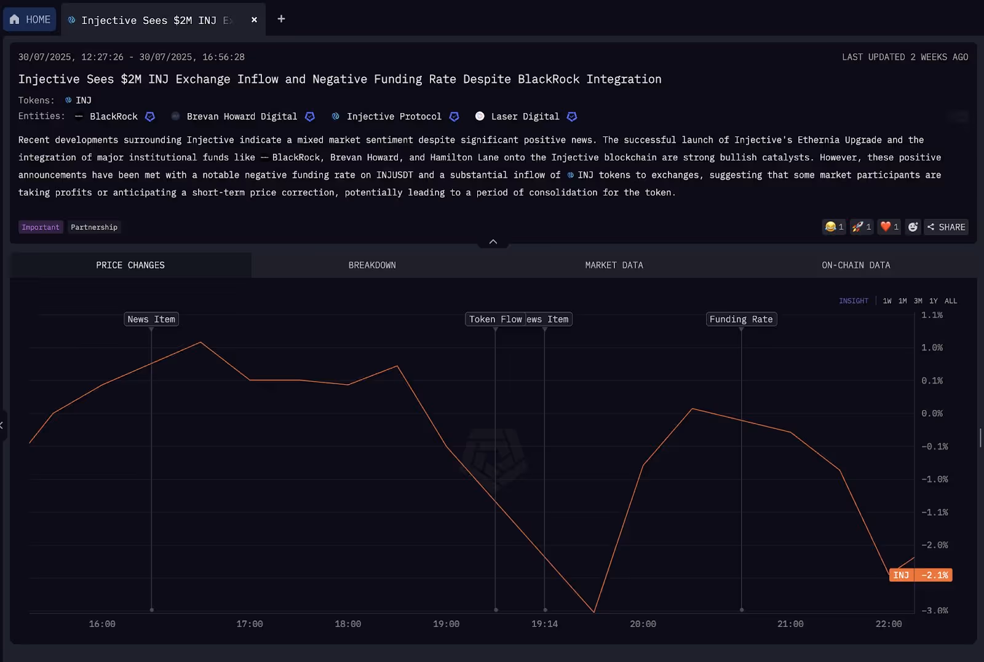Select the ALL chart range
Viewport: 984px width, 662px height.
[951, 301]
